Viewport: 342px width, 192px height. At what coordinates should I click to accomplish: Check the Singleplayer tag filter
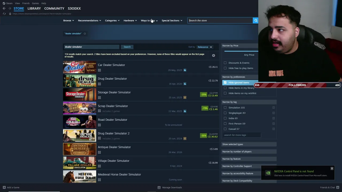coord(225,113)
